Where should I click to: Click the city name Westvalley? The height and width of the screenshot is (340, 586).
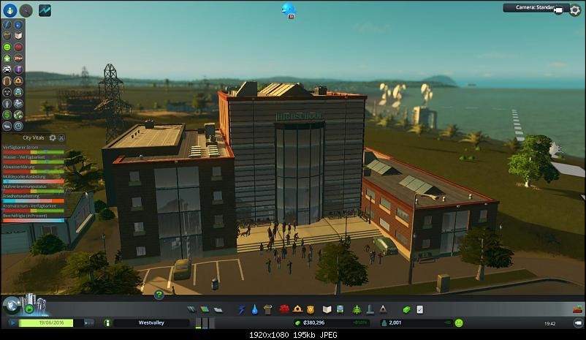pyautogui.click(x=151, y=322)
